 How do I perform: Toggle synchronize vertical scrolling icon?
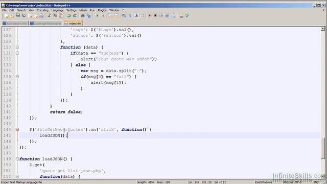click(x=110, y=16)
